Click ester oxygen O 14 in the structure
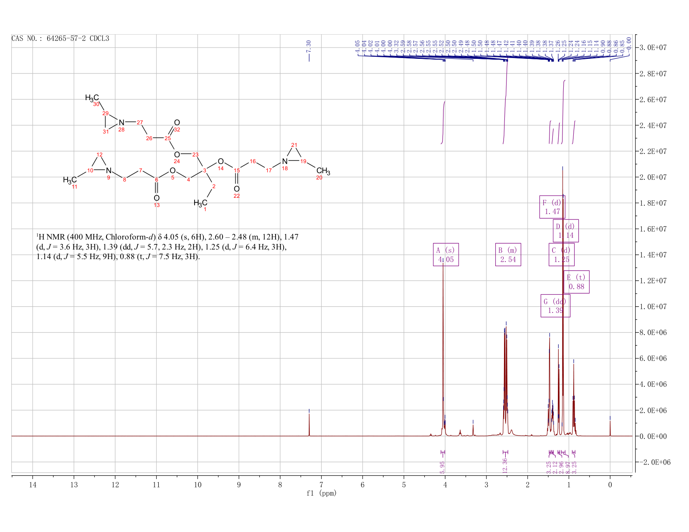The image size is (689, 532). coord(221,161)
